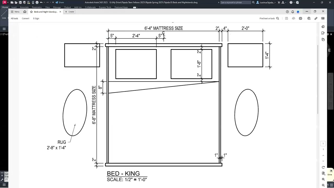This screenshot has width=334, height=188.
Task: Open the Annotate ribbon tab
Action: (24, 7)
